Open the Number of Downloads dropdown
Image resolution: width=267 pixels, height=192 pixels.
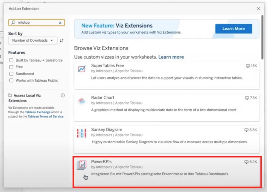[33, 40]
